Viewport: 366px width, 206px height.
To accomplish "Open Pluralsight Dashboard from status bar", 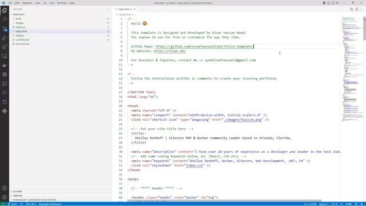I will [x=50, y=204].
